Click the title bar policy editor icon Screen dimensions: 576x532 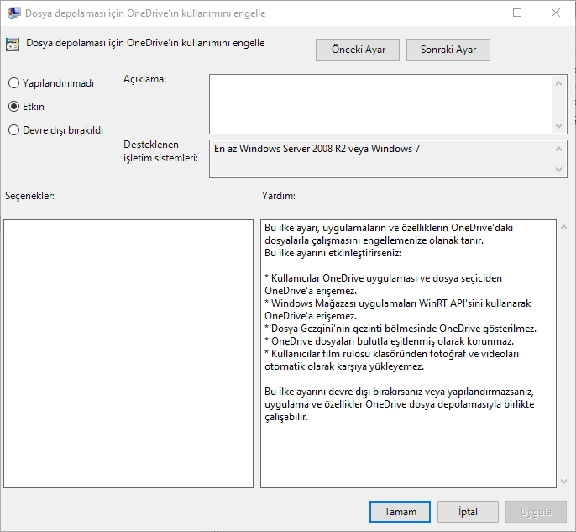[x=13, y=13]
